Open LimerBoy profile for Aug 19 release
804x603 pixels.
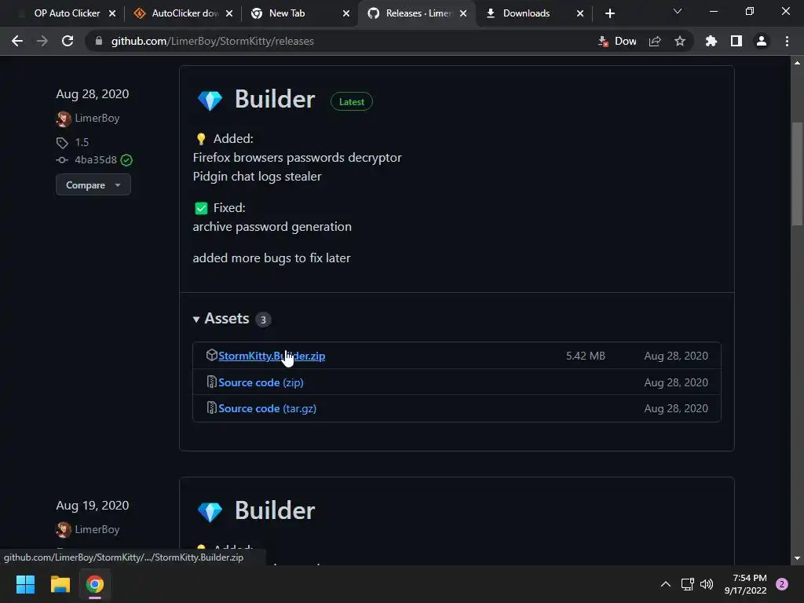click(x=97, y=529)
